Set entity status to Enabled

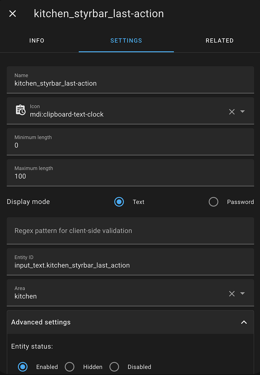[23, 367]
